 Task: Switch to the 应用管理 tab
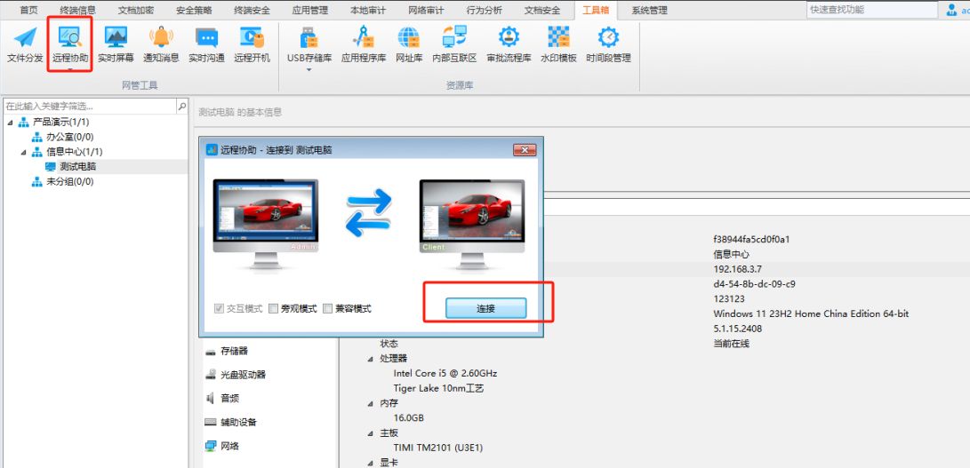(x=310, y=10)
